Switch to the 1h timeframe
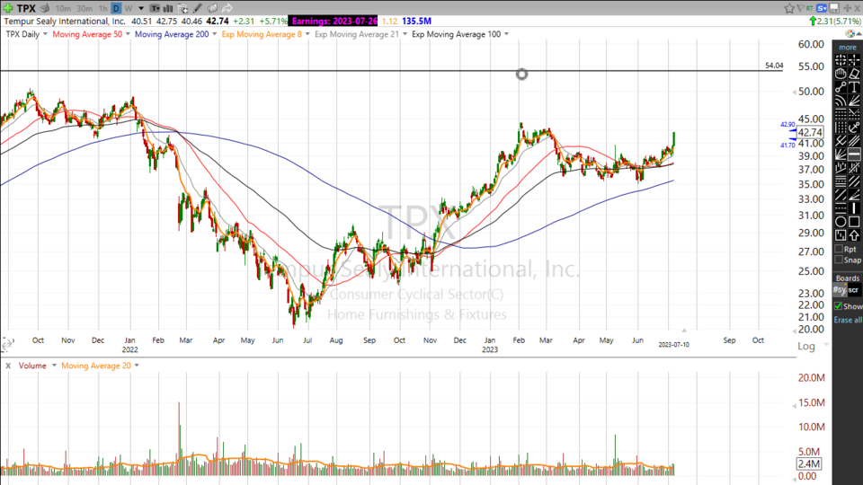This screenshot has width=863, height=485. click(102, 8)
